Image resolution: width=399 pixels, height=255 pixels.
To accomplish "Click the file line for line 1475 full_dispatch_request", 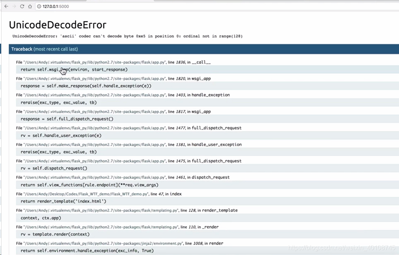I will [129, 161].
